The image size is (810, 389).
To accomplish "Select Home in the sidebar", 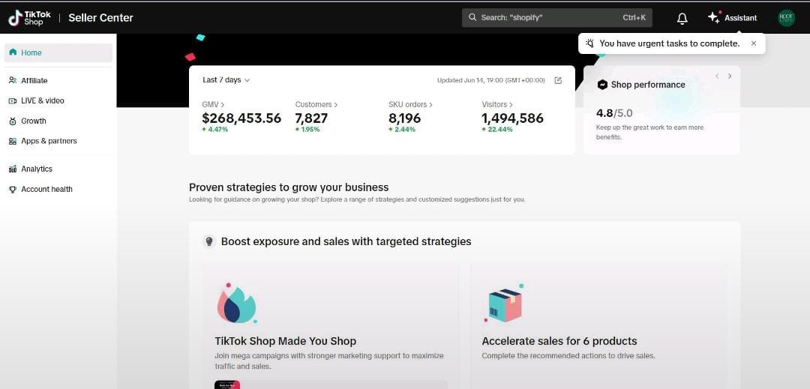I will 58,52.
